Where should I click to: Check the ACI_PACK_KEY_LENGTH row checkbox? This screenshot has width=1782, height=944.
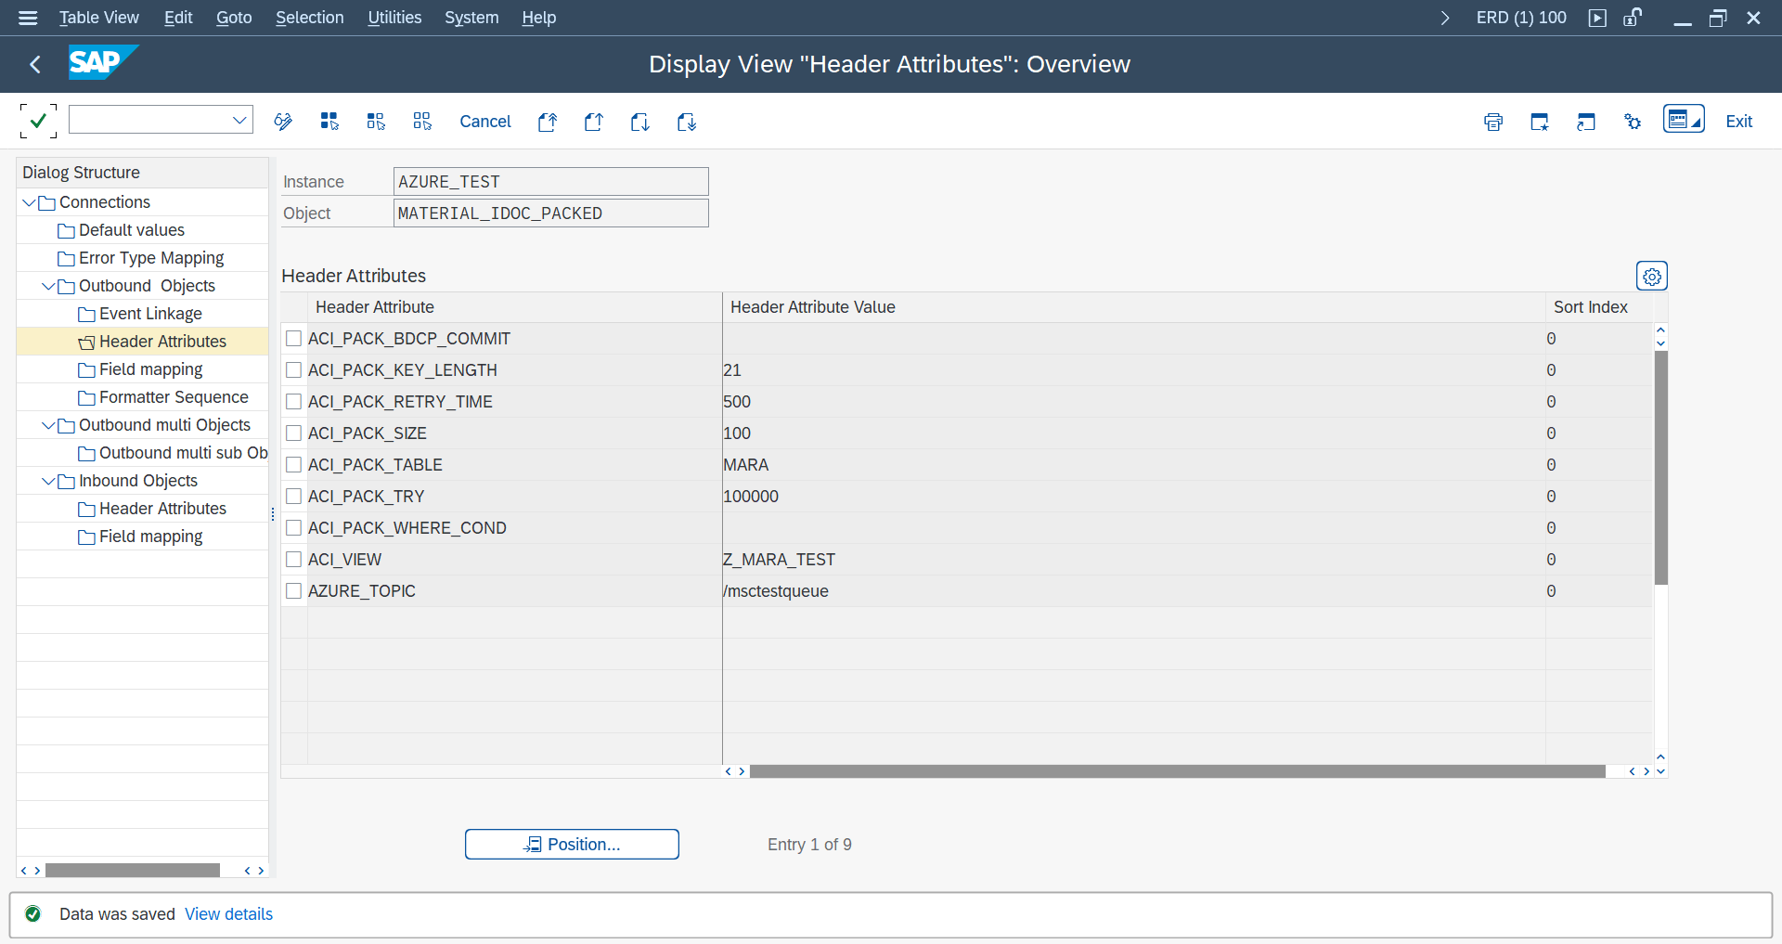tap(294, 369)
